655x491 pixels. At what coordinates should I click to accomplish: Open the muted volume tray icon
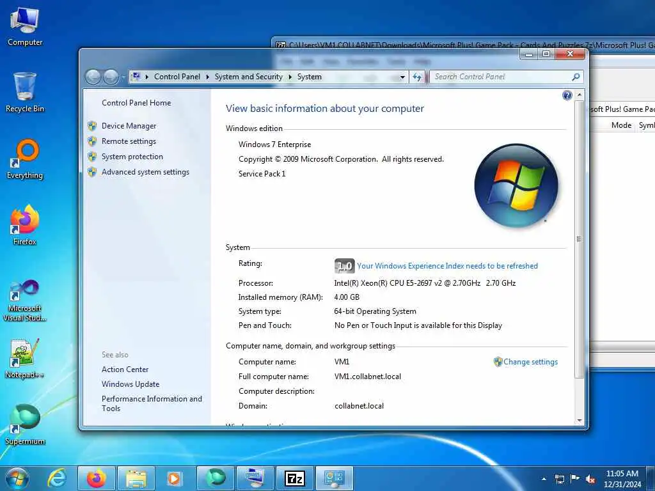tap(590, 479)
